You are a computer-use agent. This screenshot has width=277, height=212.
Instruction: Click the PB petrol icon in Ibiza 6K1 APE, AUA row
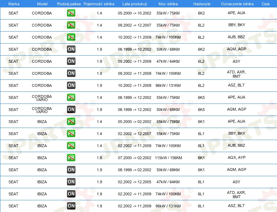coord(71,122)
